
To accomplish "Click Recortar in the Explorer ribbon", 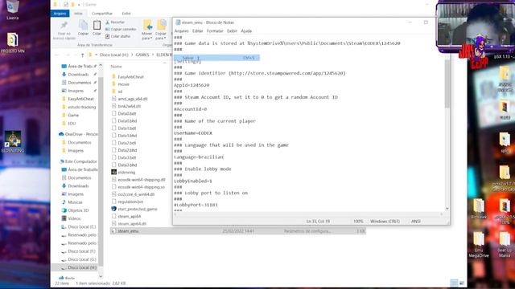I will click(115, 22).
